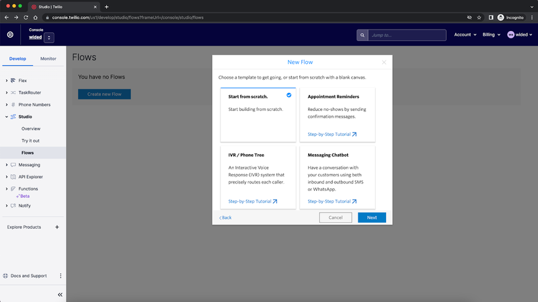Open the Account dropdown menu

(465, 34)
